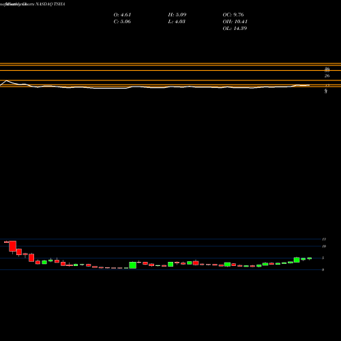Image resolution: width=341 pixels, height=341 pixels.
Task: Click the NASDAQ TSHA chart title
Action: coord(50,4)
